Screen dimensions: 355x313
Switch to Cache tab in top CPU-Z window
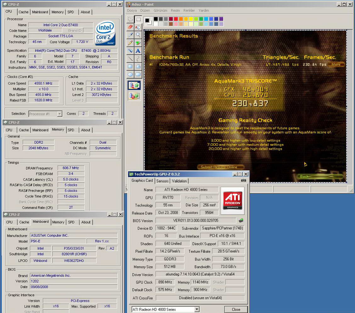point(24,12)
